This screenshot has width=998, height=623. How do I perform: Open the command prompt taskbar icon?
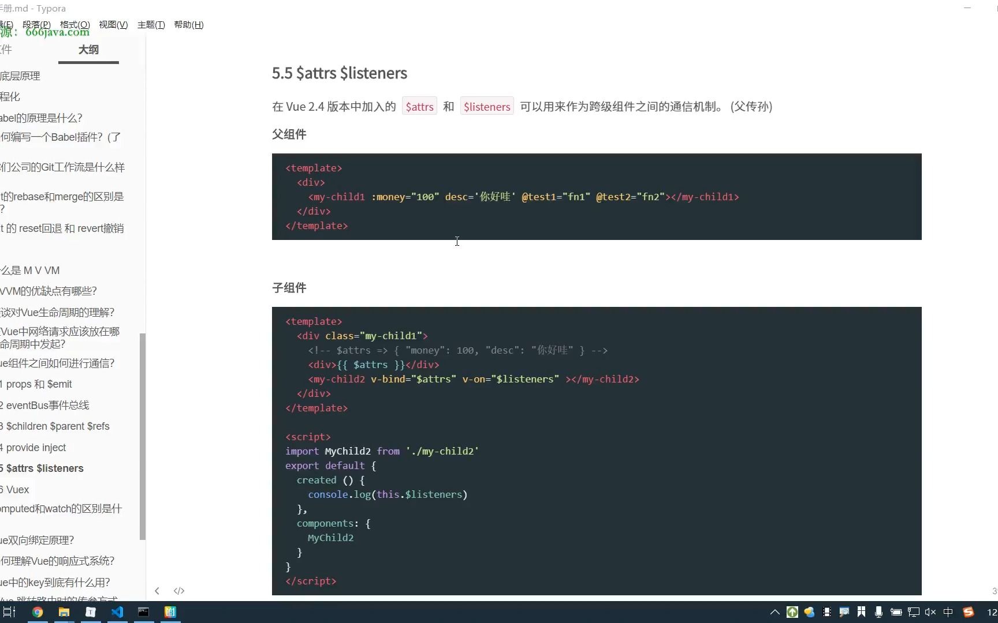pyautogui.click(x=144, y=612)
